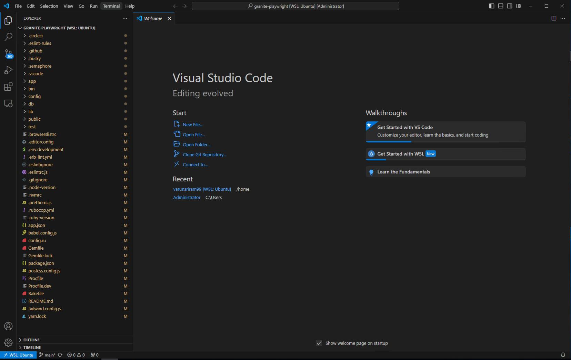The width and height of the screenshot is (571, 360).
Task: Click the WSL: Ubuntu remote indicator
Action: 19,355
